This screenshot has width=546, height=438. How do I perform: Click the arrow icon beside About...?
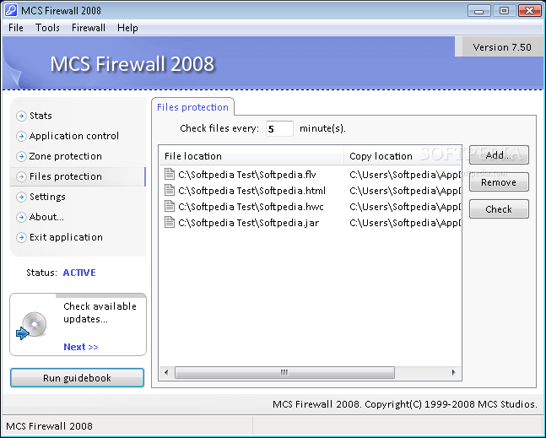click(21, 217)
